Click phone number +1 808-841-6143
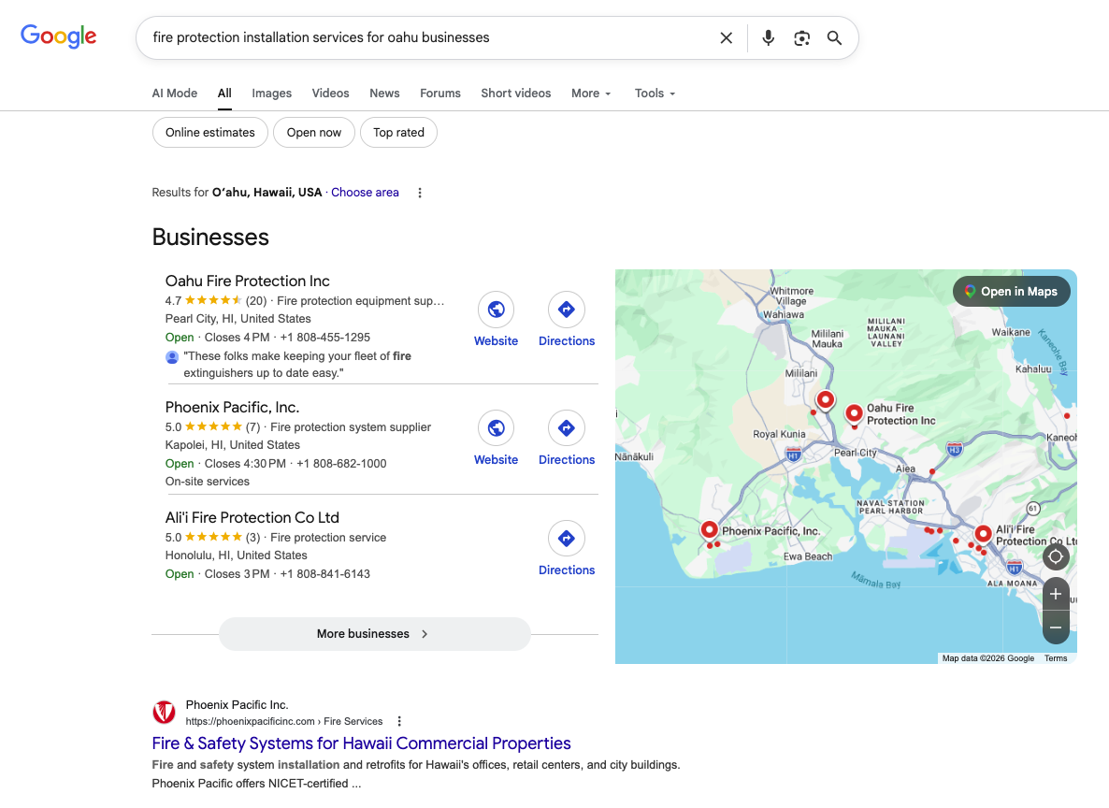This screenshot has height=808, width=1109. [x=325, y=574]
